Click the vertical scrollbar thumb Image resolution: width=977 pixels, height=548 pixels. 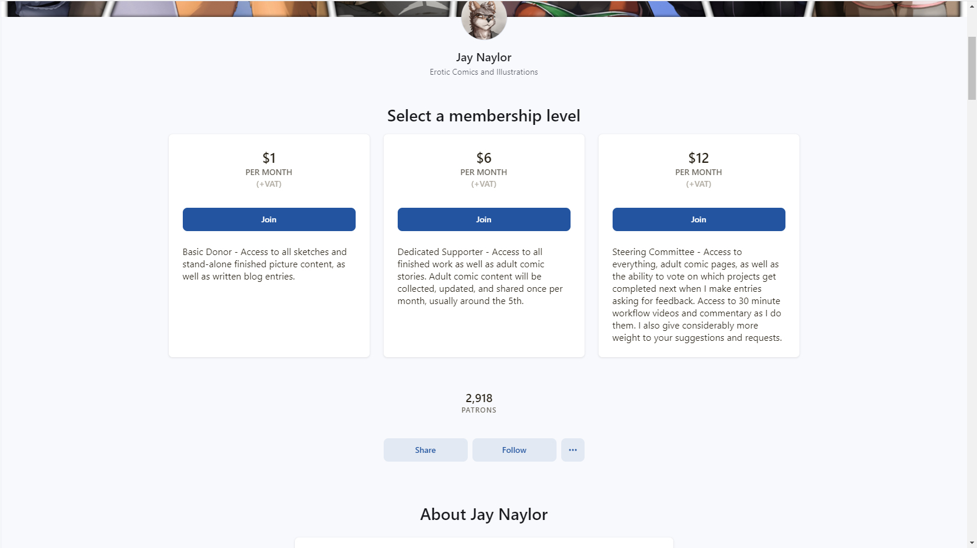pyautogui.click(x=972, y=67)
